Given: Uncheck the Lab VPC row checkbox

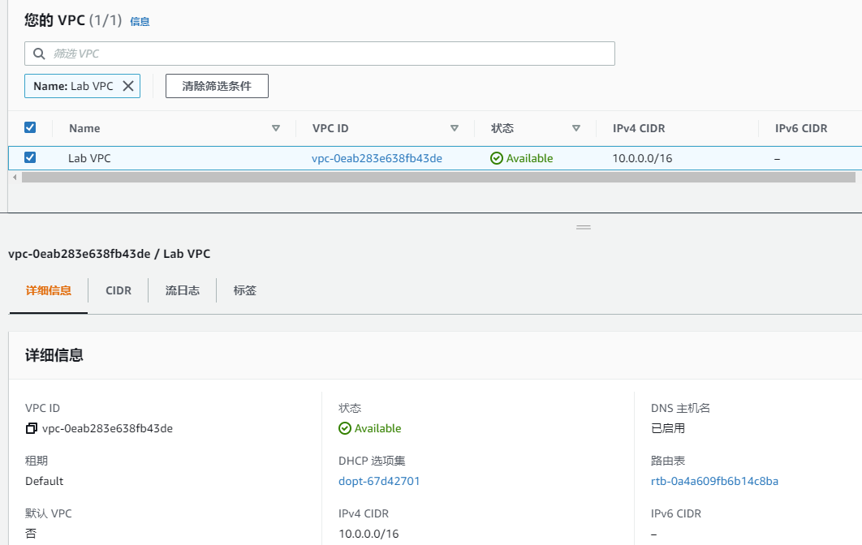Looking at the screenshot, I should 30,157.
